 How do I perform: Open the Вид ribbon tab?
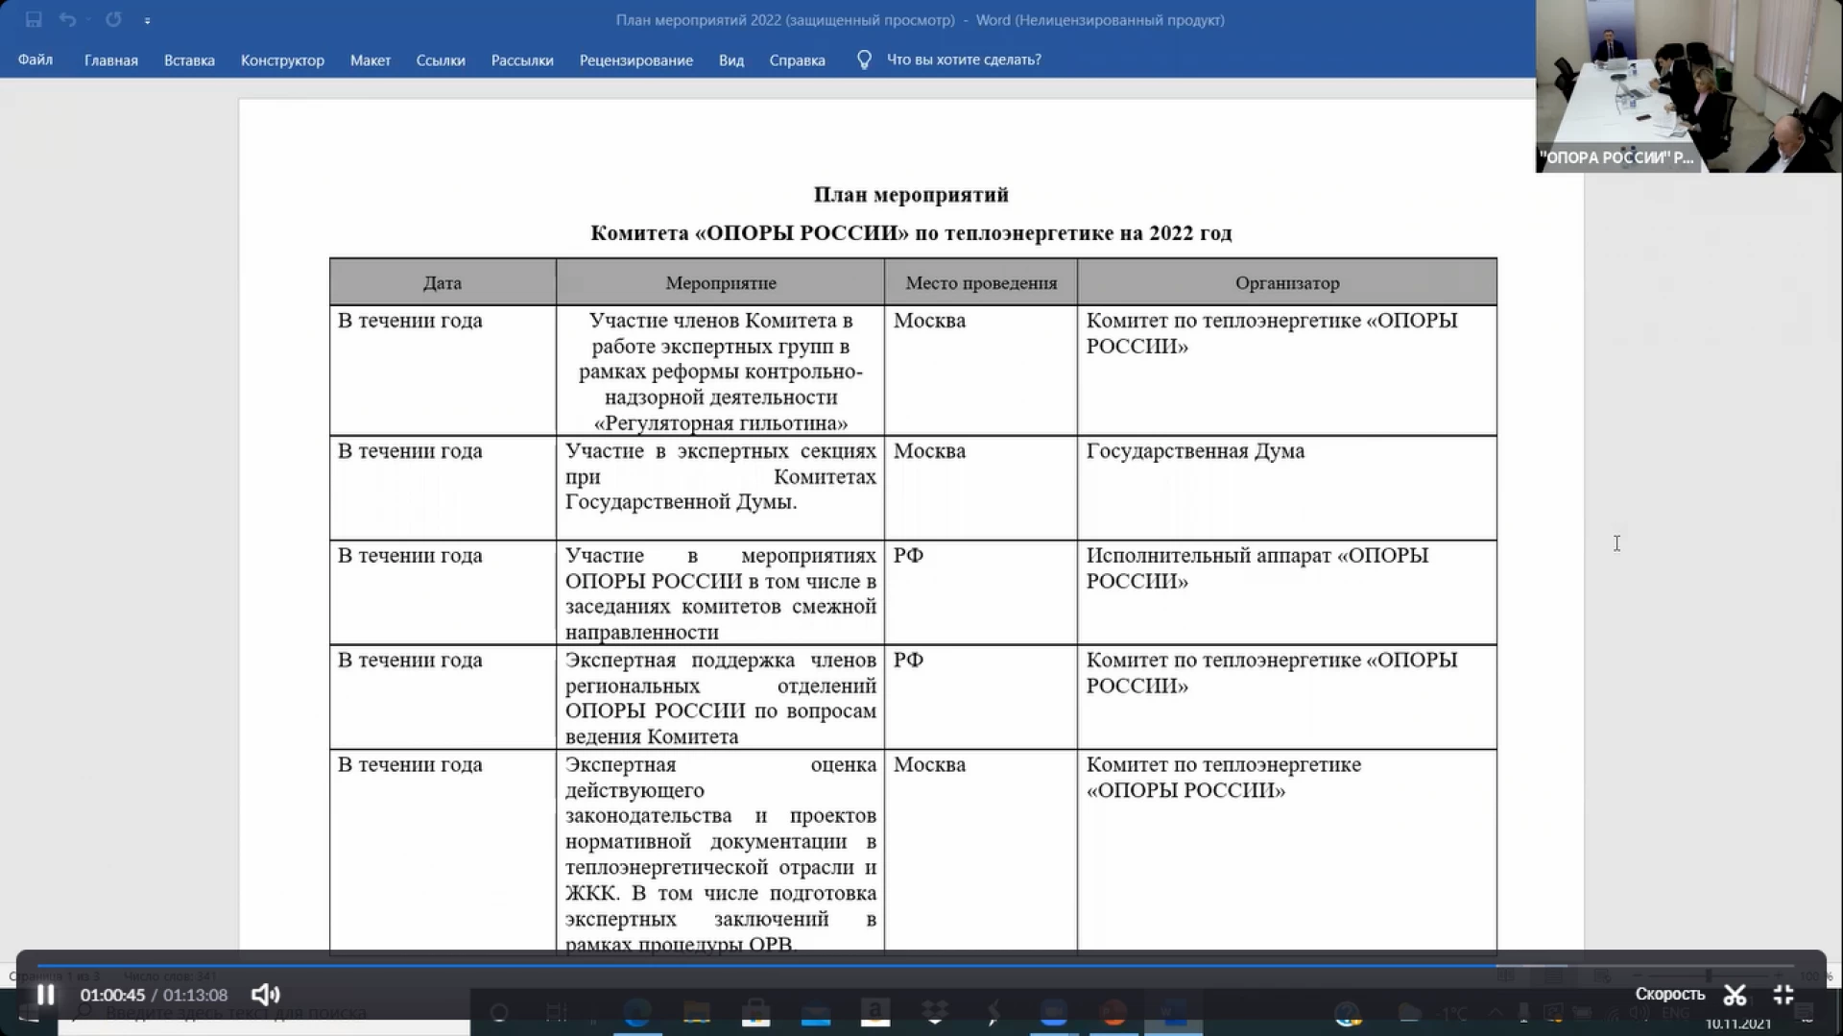(731, 60)
